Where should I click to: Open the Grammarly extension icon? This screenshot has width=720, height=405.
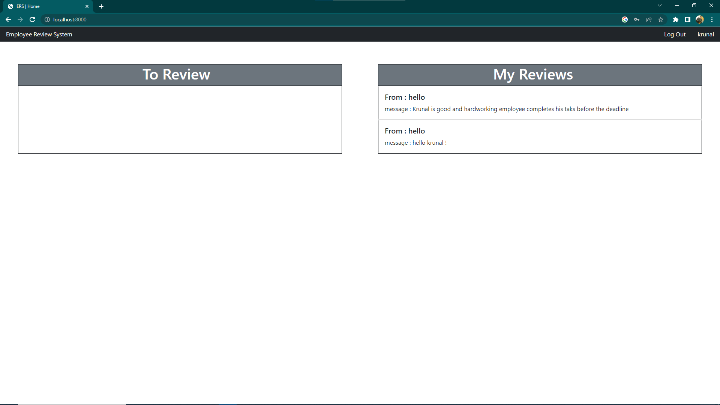pyautogui.click(x=625, y=19)
